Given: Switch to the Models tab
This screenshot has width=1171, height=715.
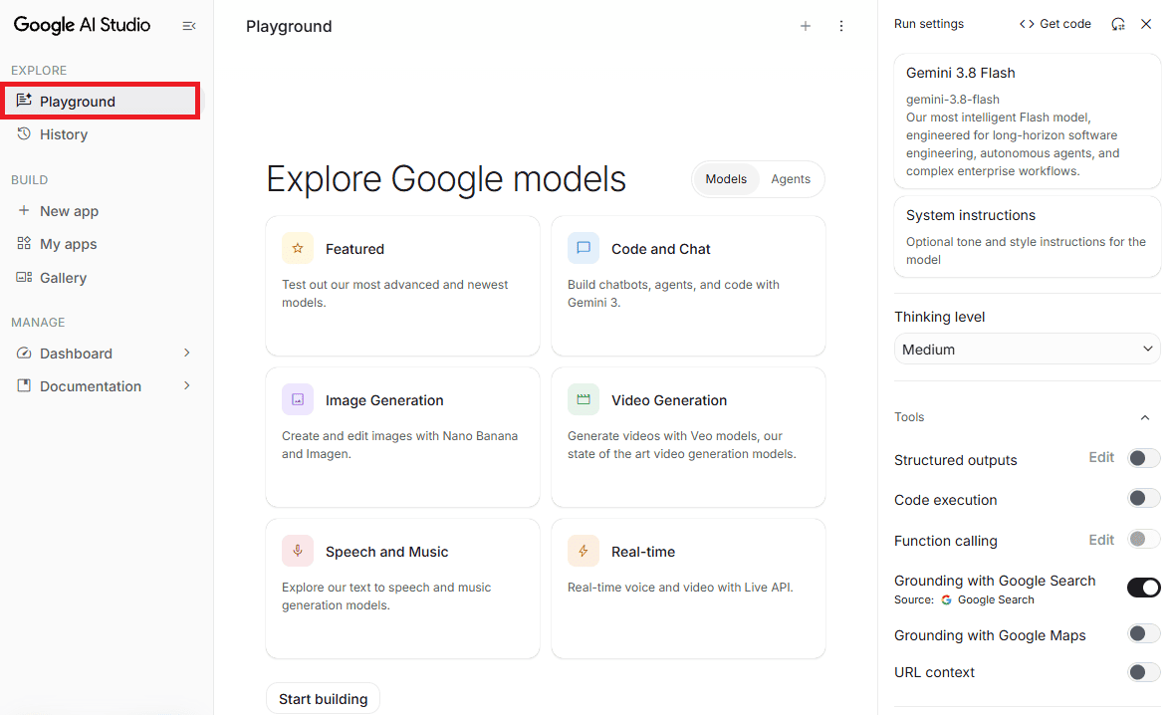Looking at the screenshot, I should click(726, 179).
